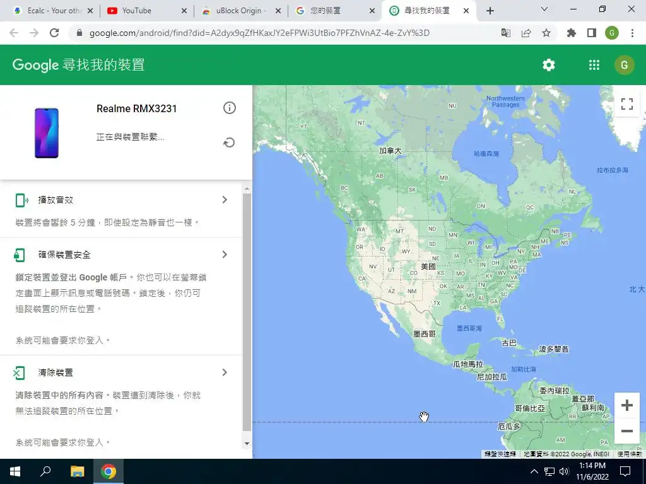Refresh the device location status
Image resolution: width=646 pixels, height=484 pixels.
229,143
